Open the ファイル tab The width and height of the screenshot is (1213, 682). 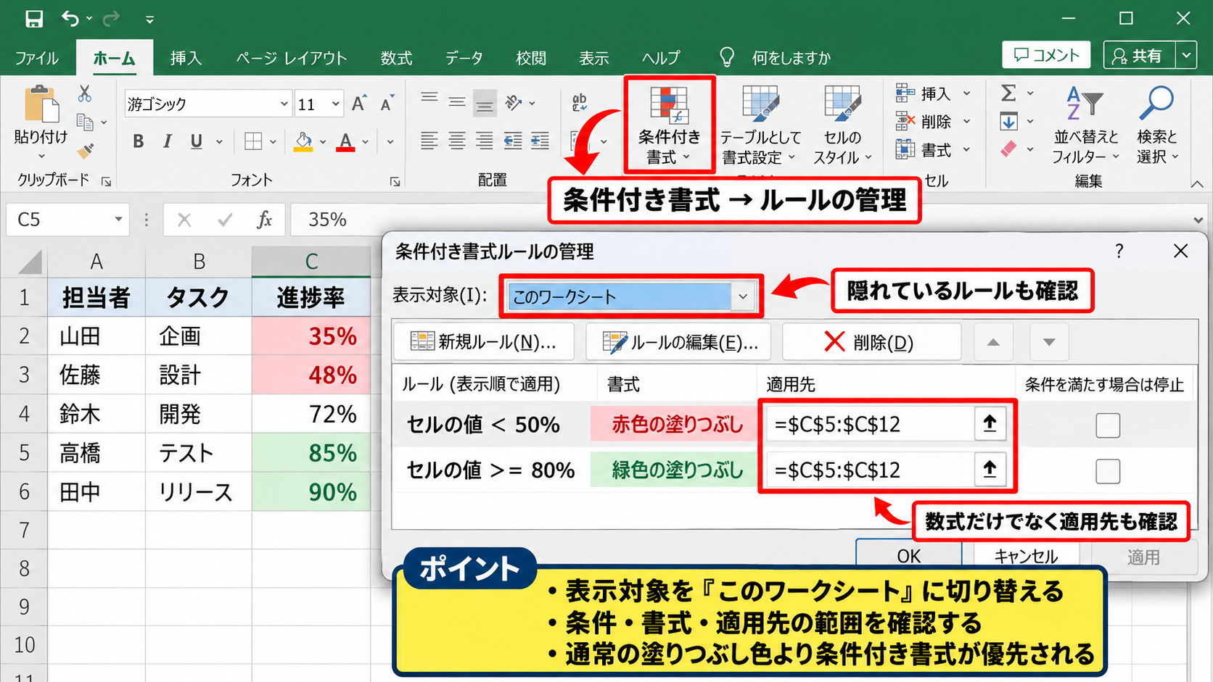(x=36, y=58)
